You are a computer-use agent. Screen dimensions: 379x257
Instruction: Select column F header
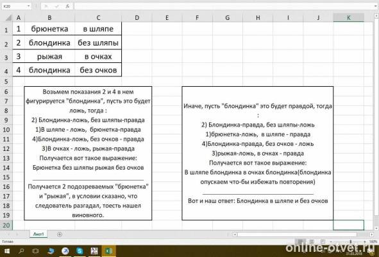pos(198,18)
